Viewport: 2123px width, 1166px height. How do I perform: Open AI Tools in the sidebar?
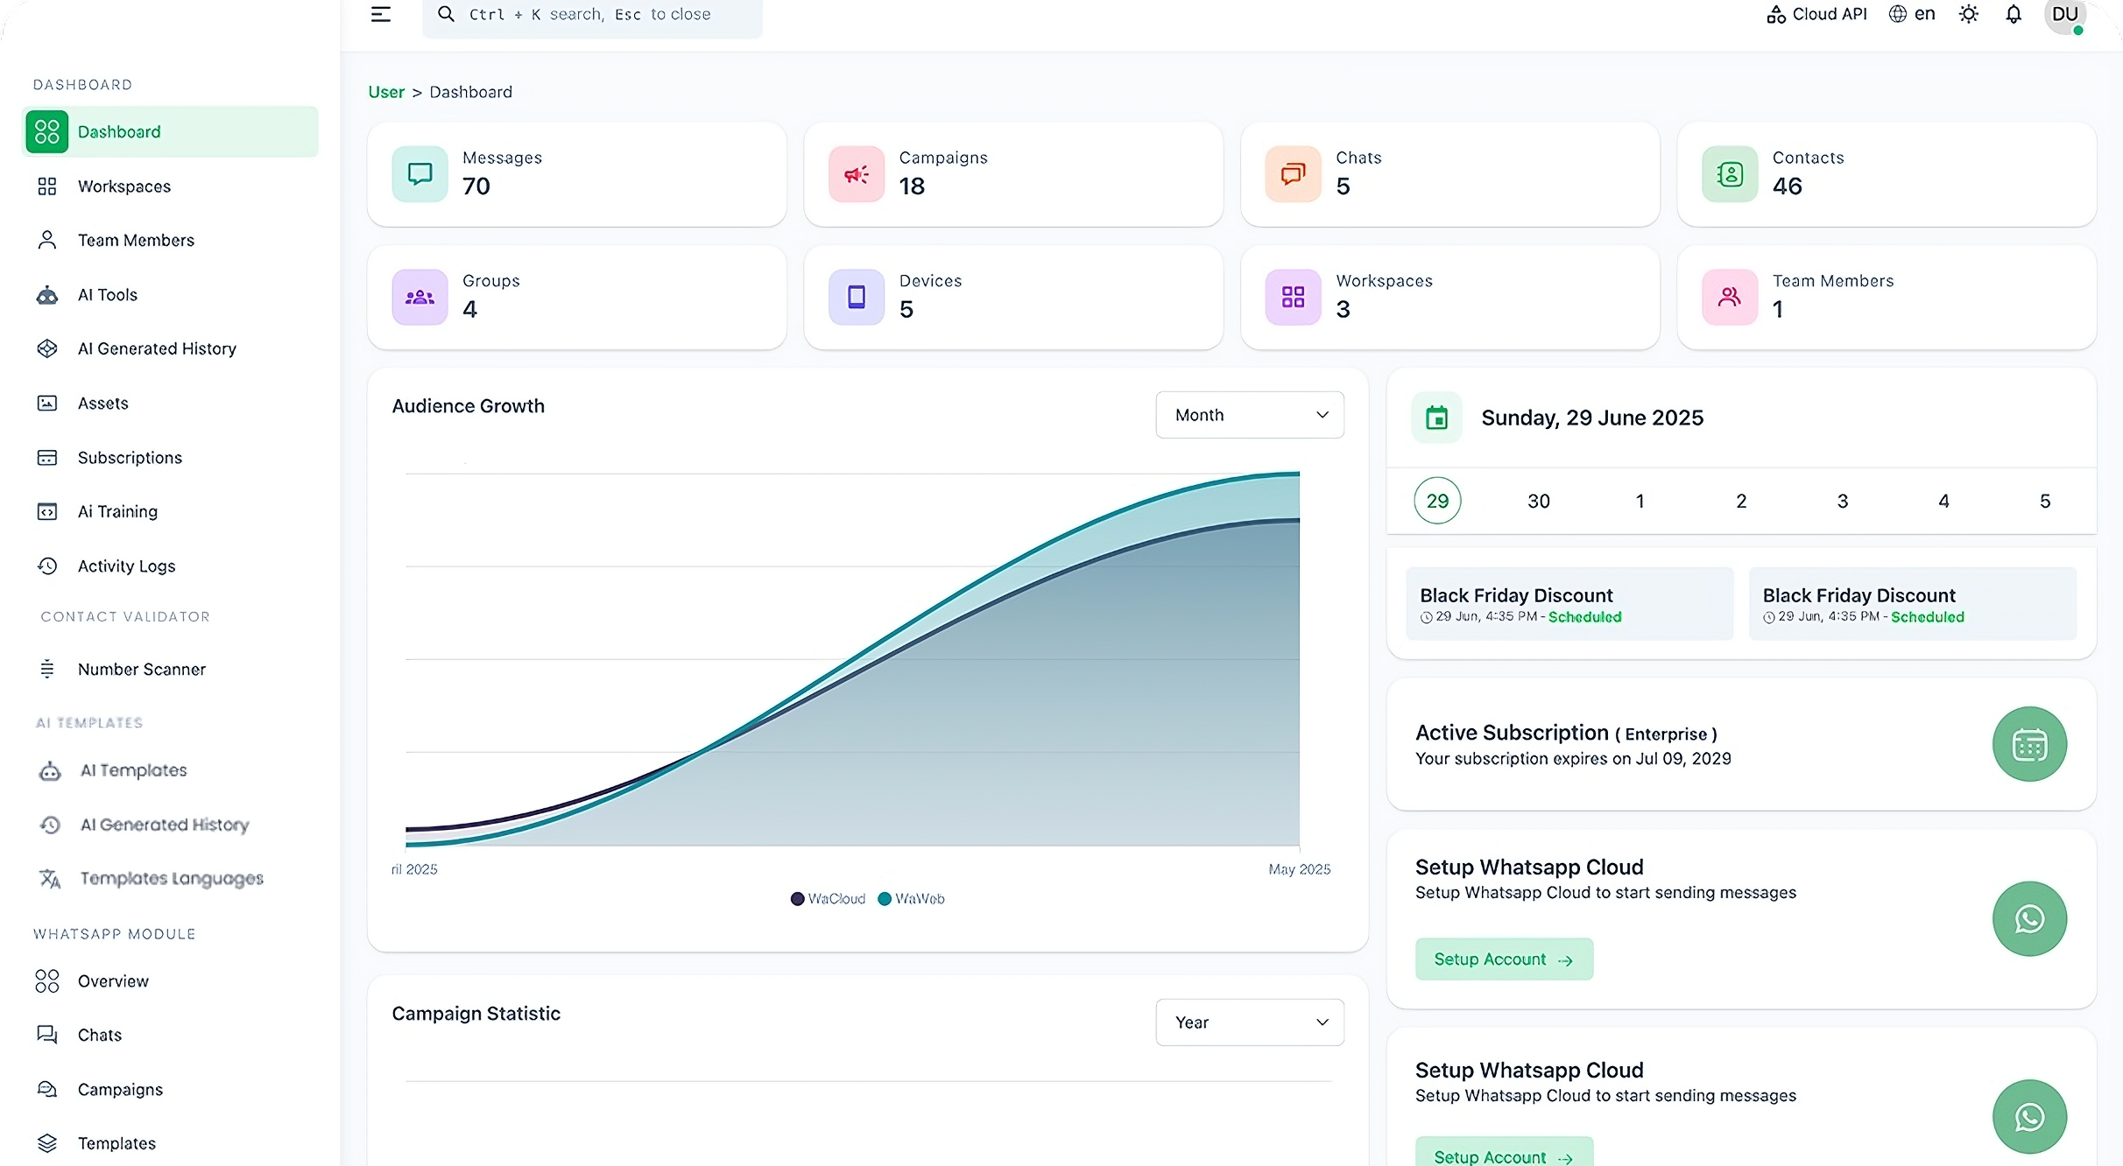point(108,295)
